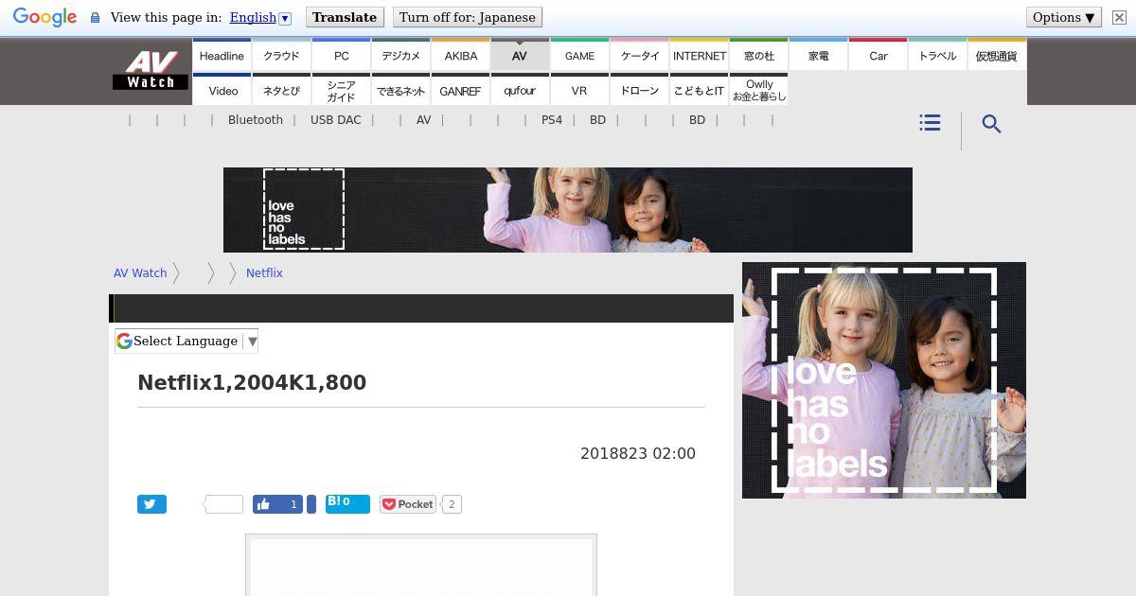Image resolution: width=1136 pixels, height=596 pixels.
Task: Open the 家電 tab
Action: coord(818,55)
